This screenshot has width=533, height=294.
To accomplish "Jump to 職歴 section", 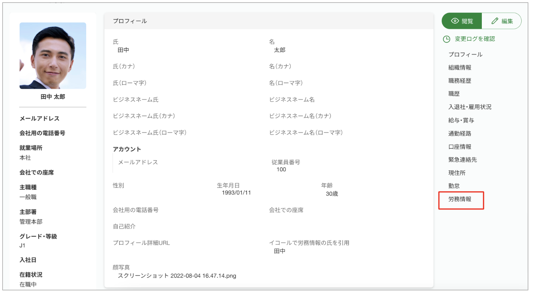I will tap(454, 94).
